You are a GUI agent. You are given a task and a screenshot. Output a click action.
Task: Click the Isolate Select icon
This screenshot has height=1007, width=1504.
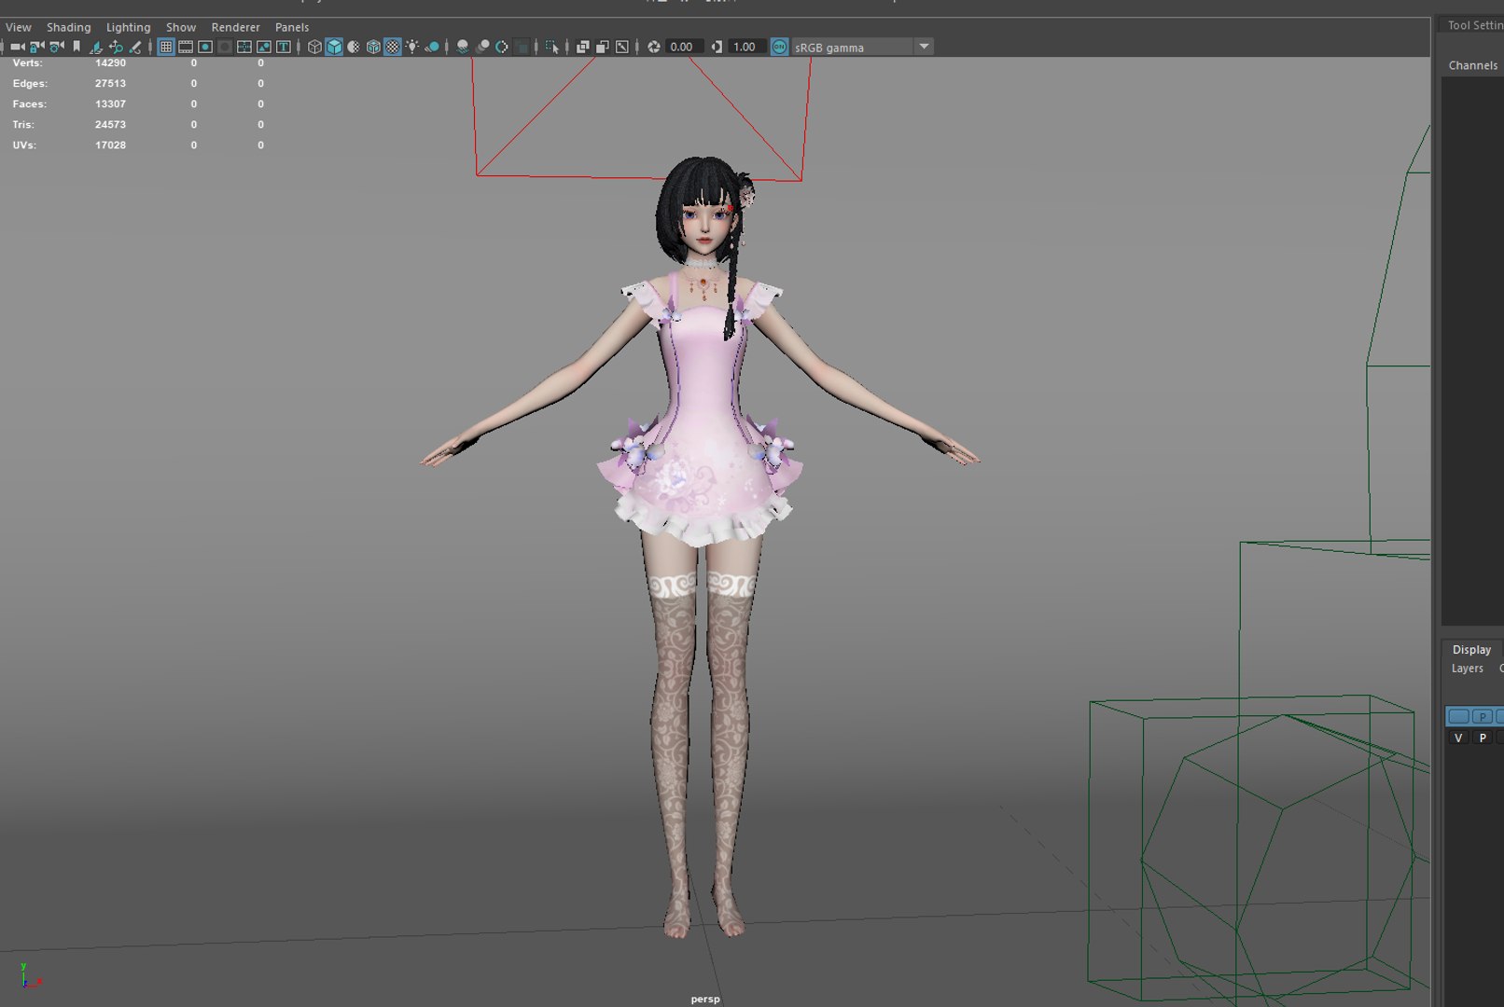coord(551,47)
